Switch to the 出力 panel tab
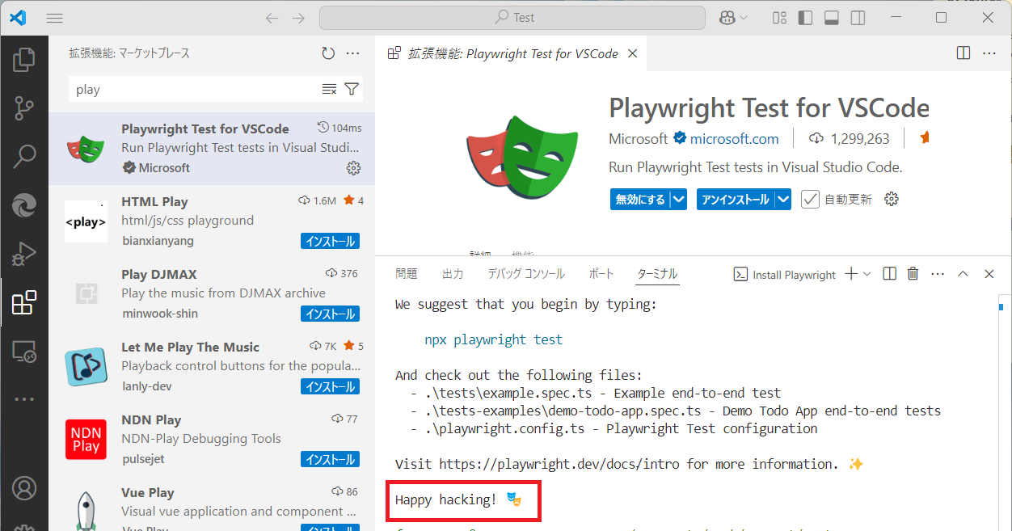The height and width of the screenshot is (531, 1012). 453,273
